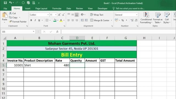Set Middle Align for cell content
Screen dimensions: 176x99
coord(73,15)
